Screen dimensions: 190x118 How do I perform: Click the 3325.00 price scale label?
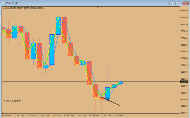tap(184, 106)
